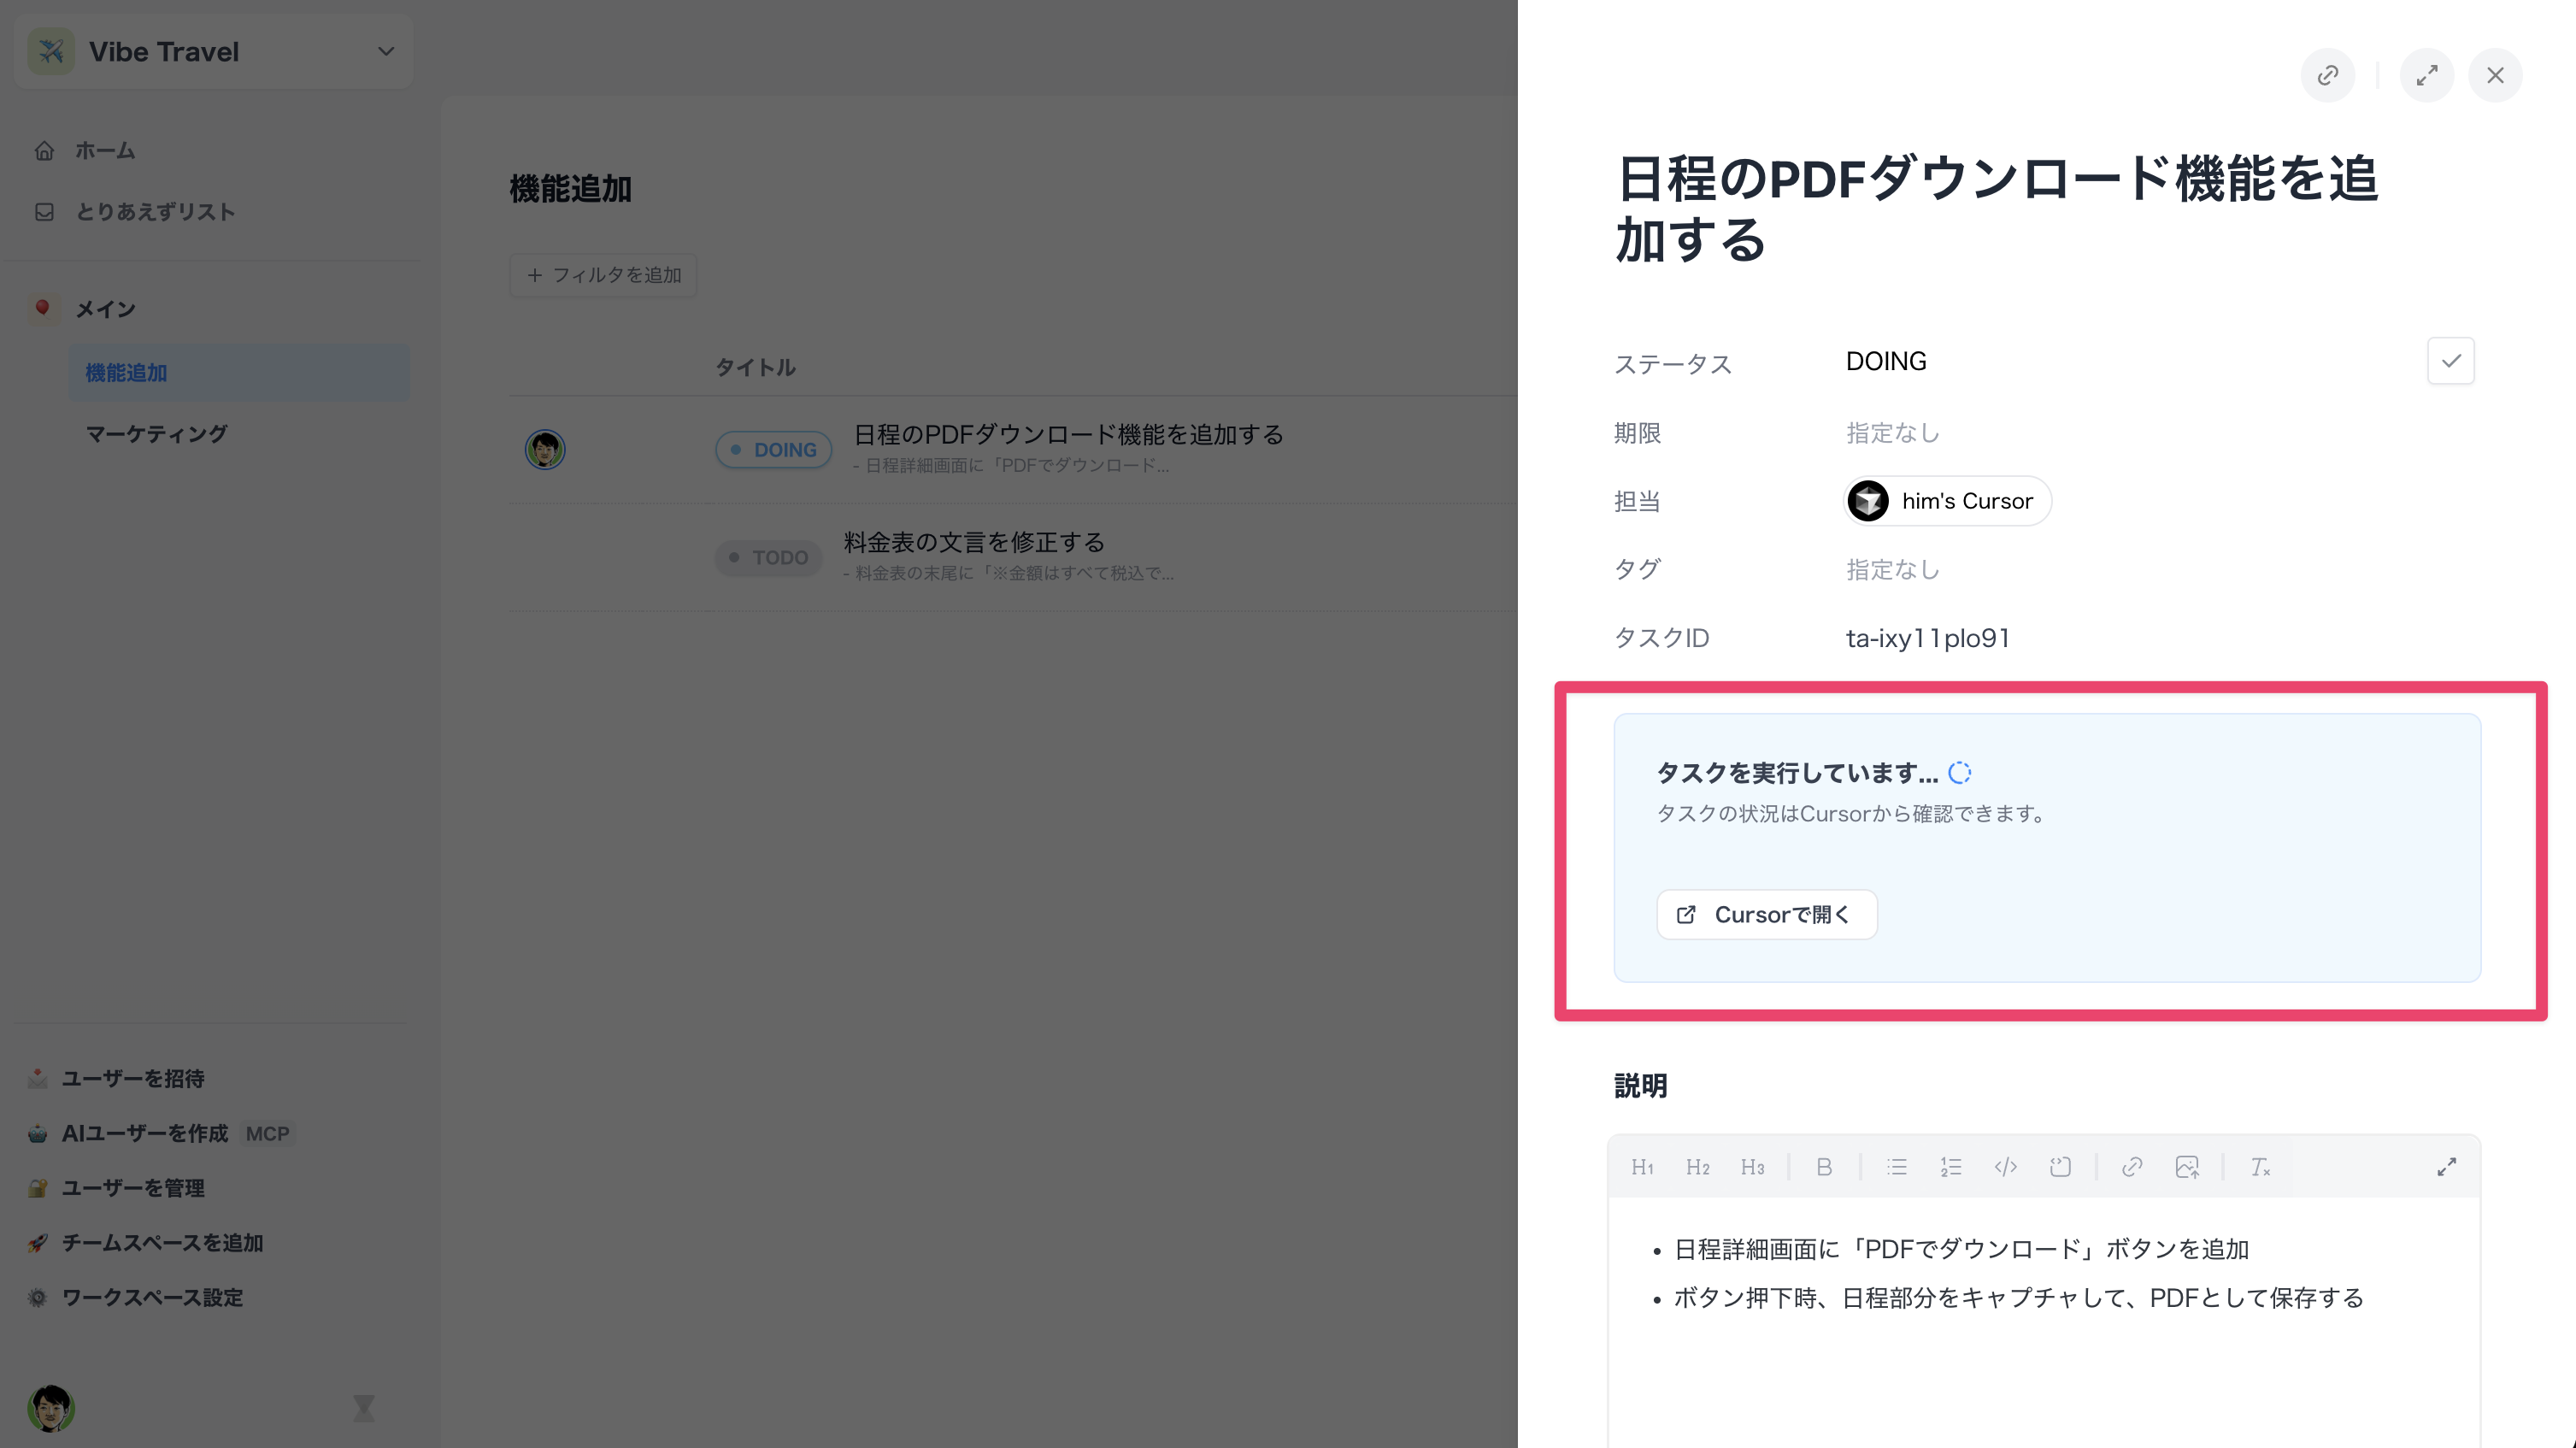Insert numbered list in description
Viewport: 2576px width, 1448px height.
pos(1950,1167)
